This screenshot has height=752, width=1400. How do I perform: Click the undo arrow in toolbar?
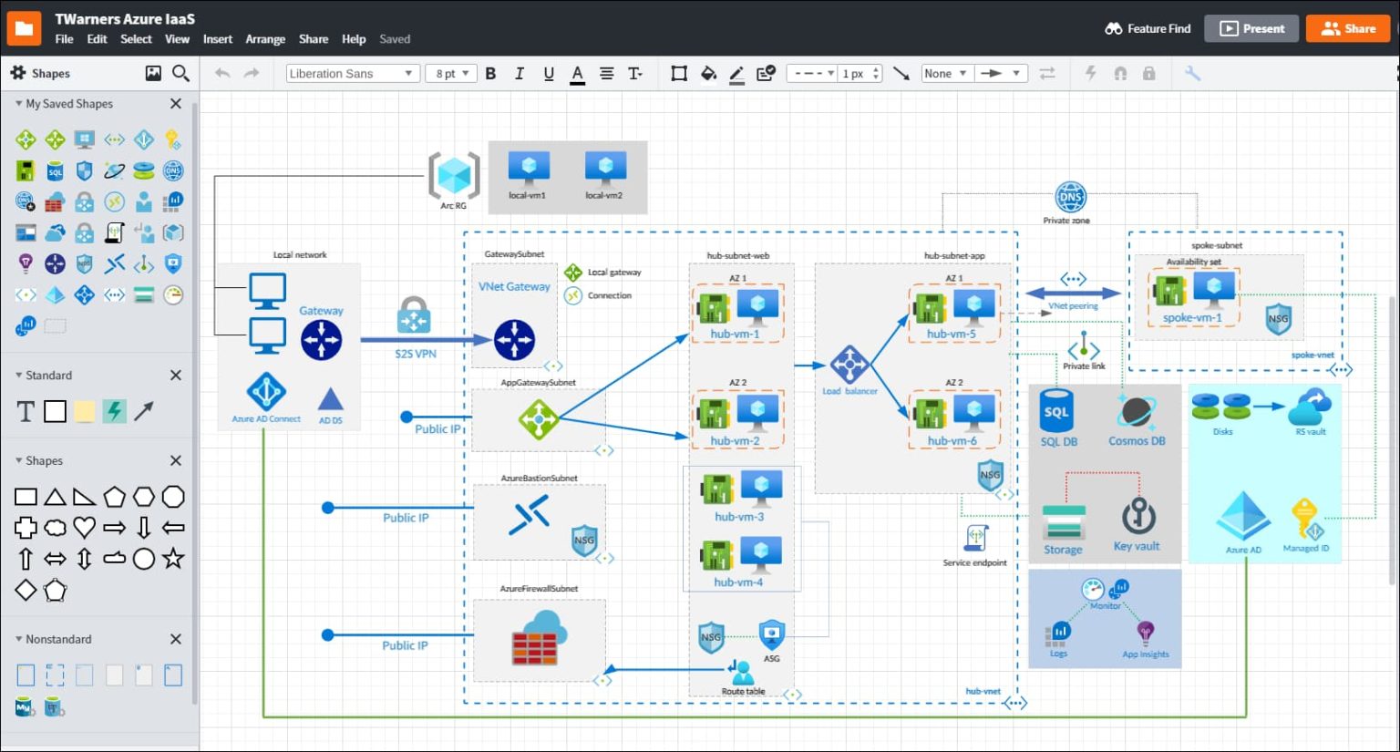tap(222, 73)
